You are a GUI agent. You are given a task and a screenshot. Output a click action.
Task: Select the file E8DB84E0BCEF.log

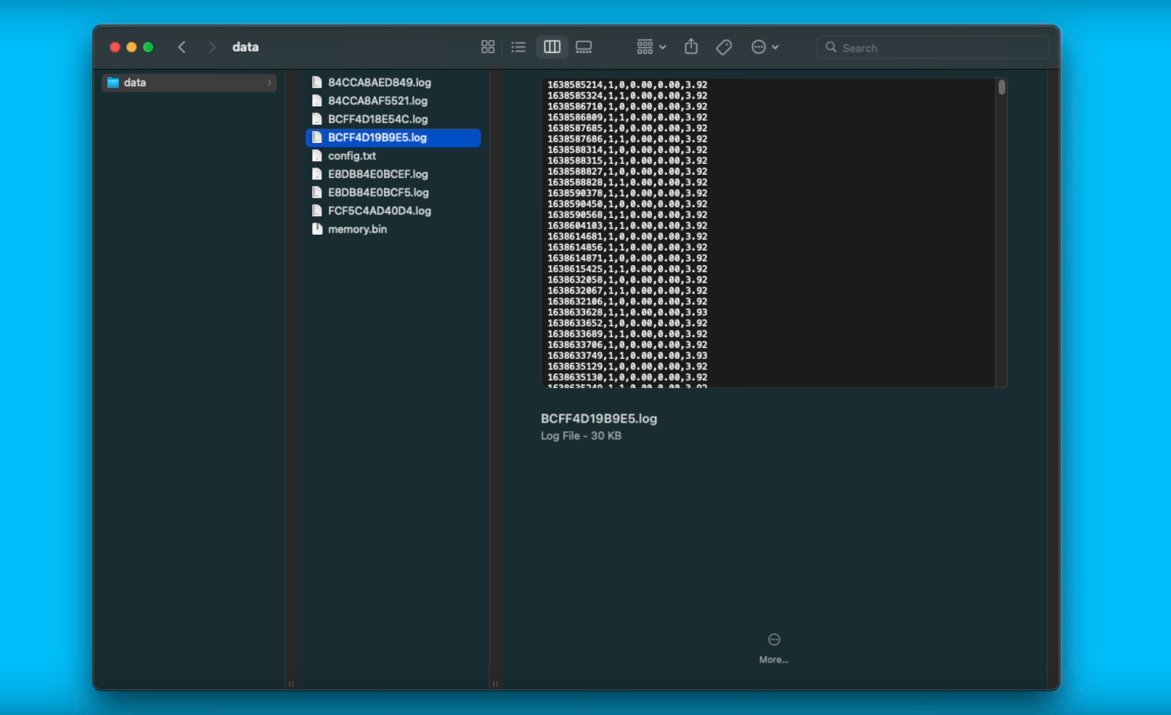pyautogui.click(x=393, y=174)
